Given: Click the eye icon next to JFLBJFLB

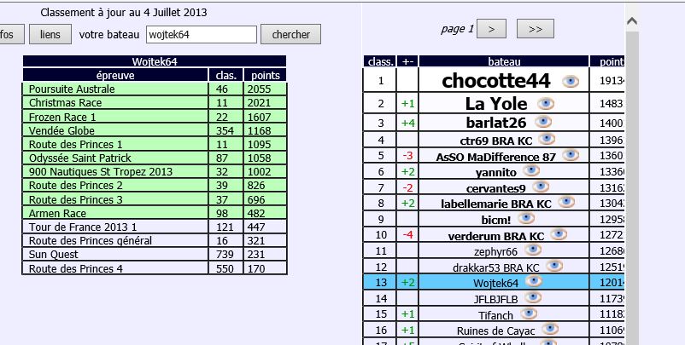Looking at the screenshot, I should coord(533,297).
